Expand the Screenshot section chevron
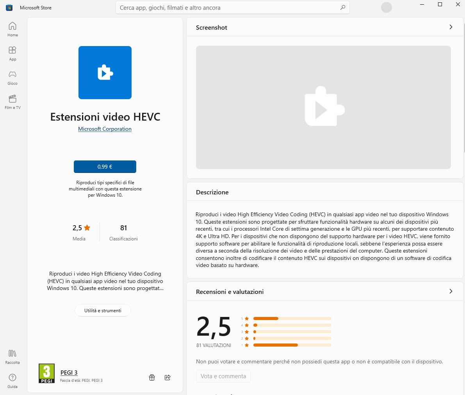Image resolution: width=465 pixels, height=395 pixels. point(451,27)
